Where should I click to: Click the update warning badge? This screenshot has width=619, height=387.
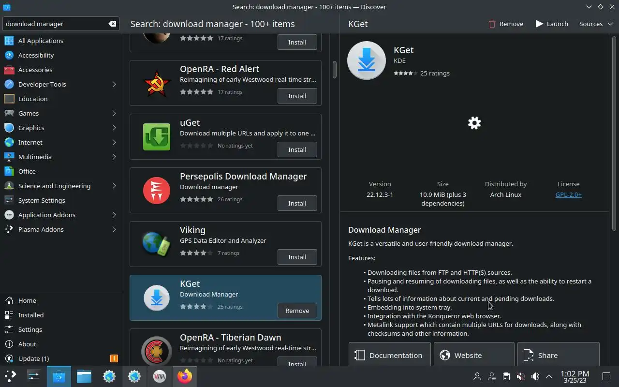pos(114,358)
